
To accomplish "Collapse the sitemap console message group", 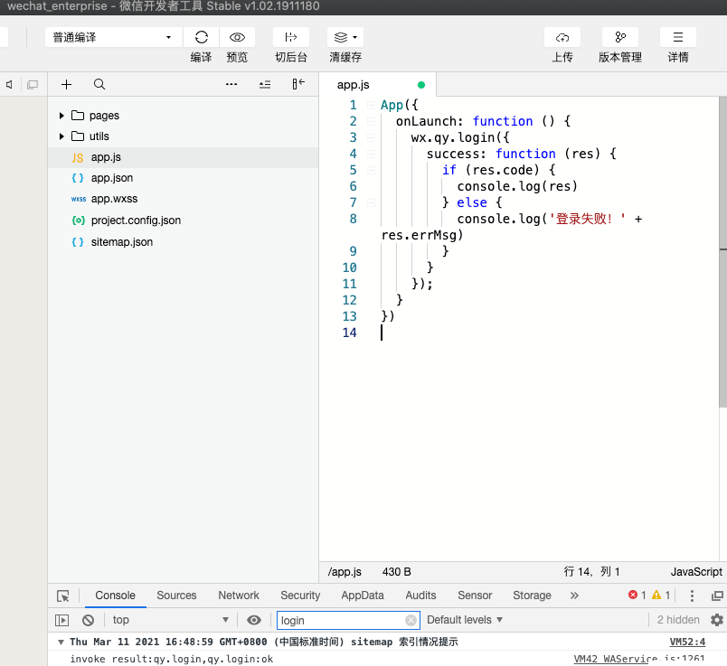I will [61, 642].
